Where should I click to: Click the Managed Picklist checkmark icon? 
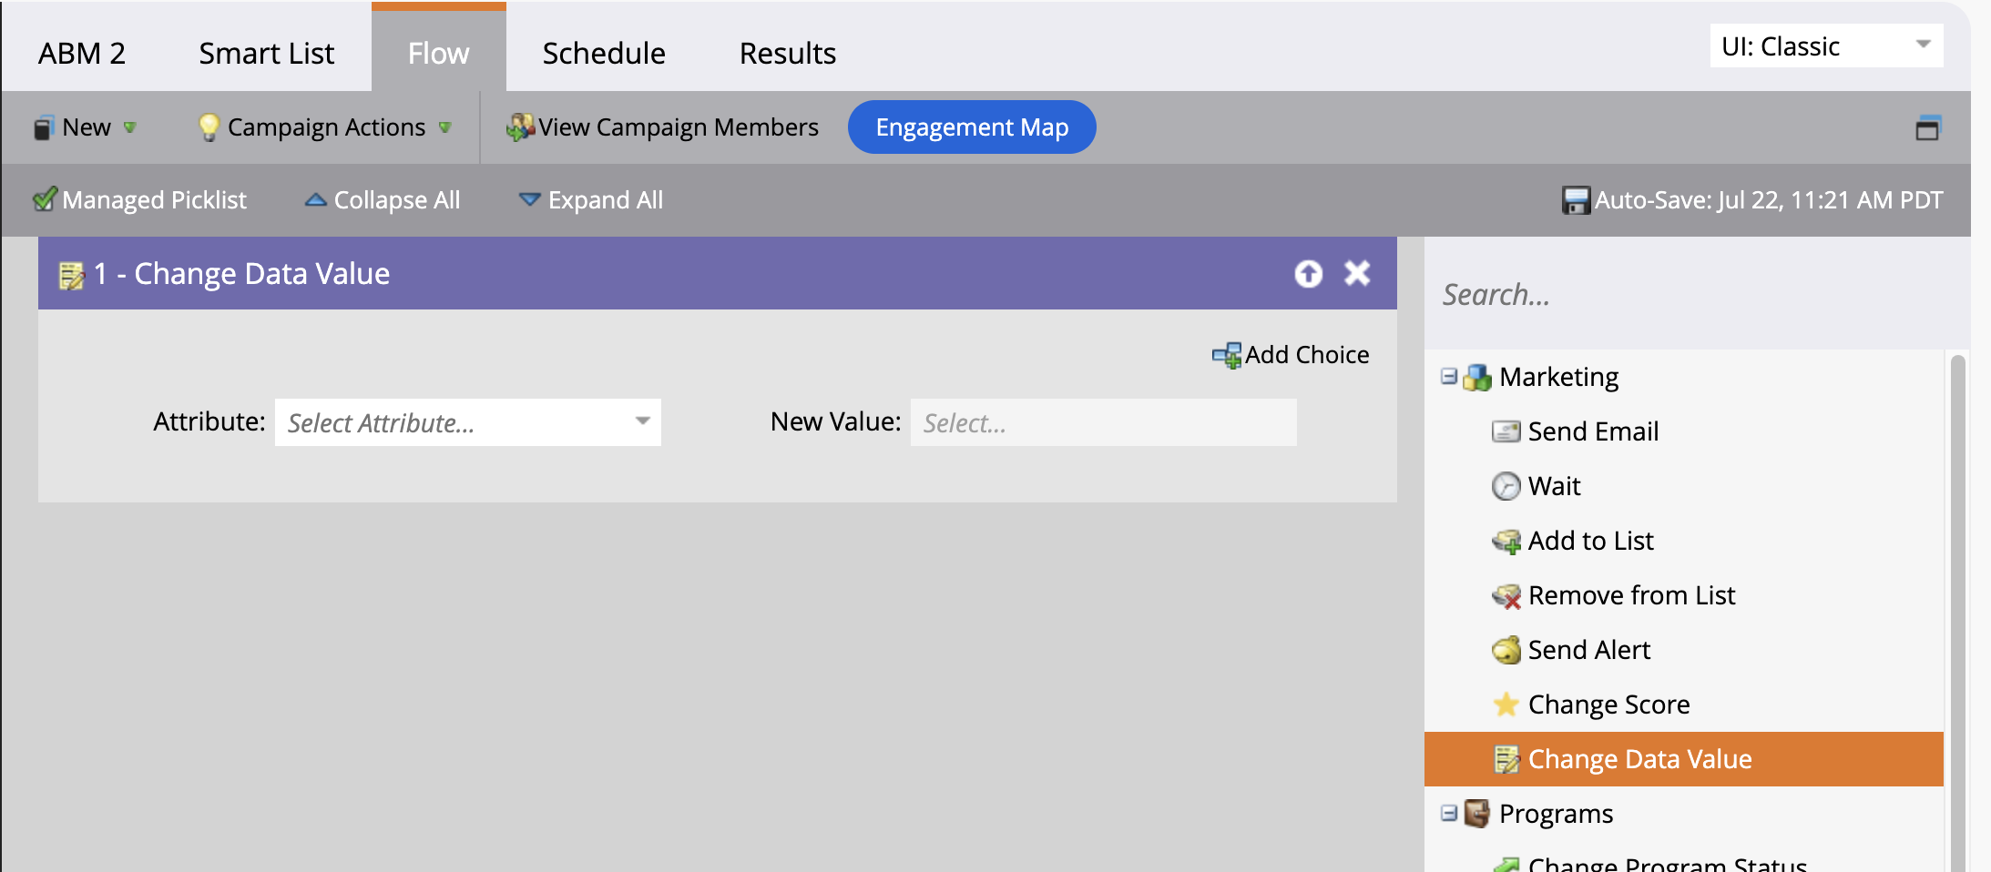[x=45, y=199]
